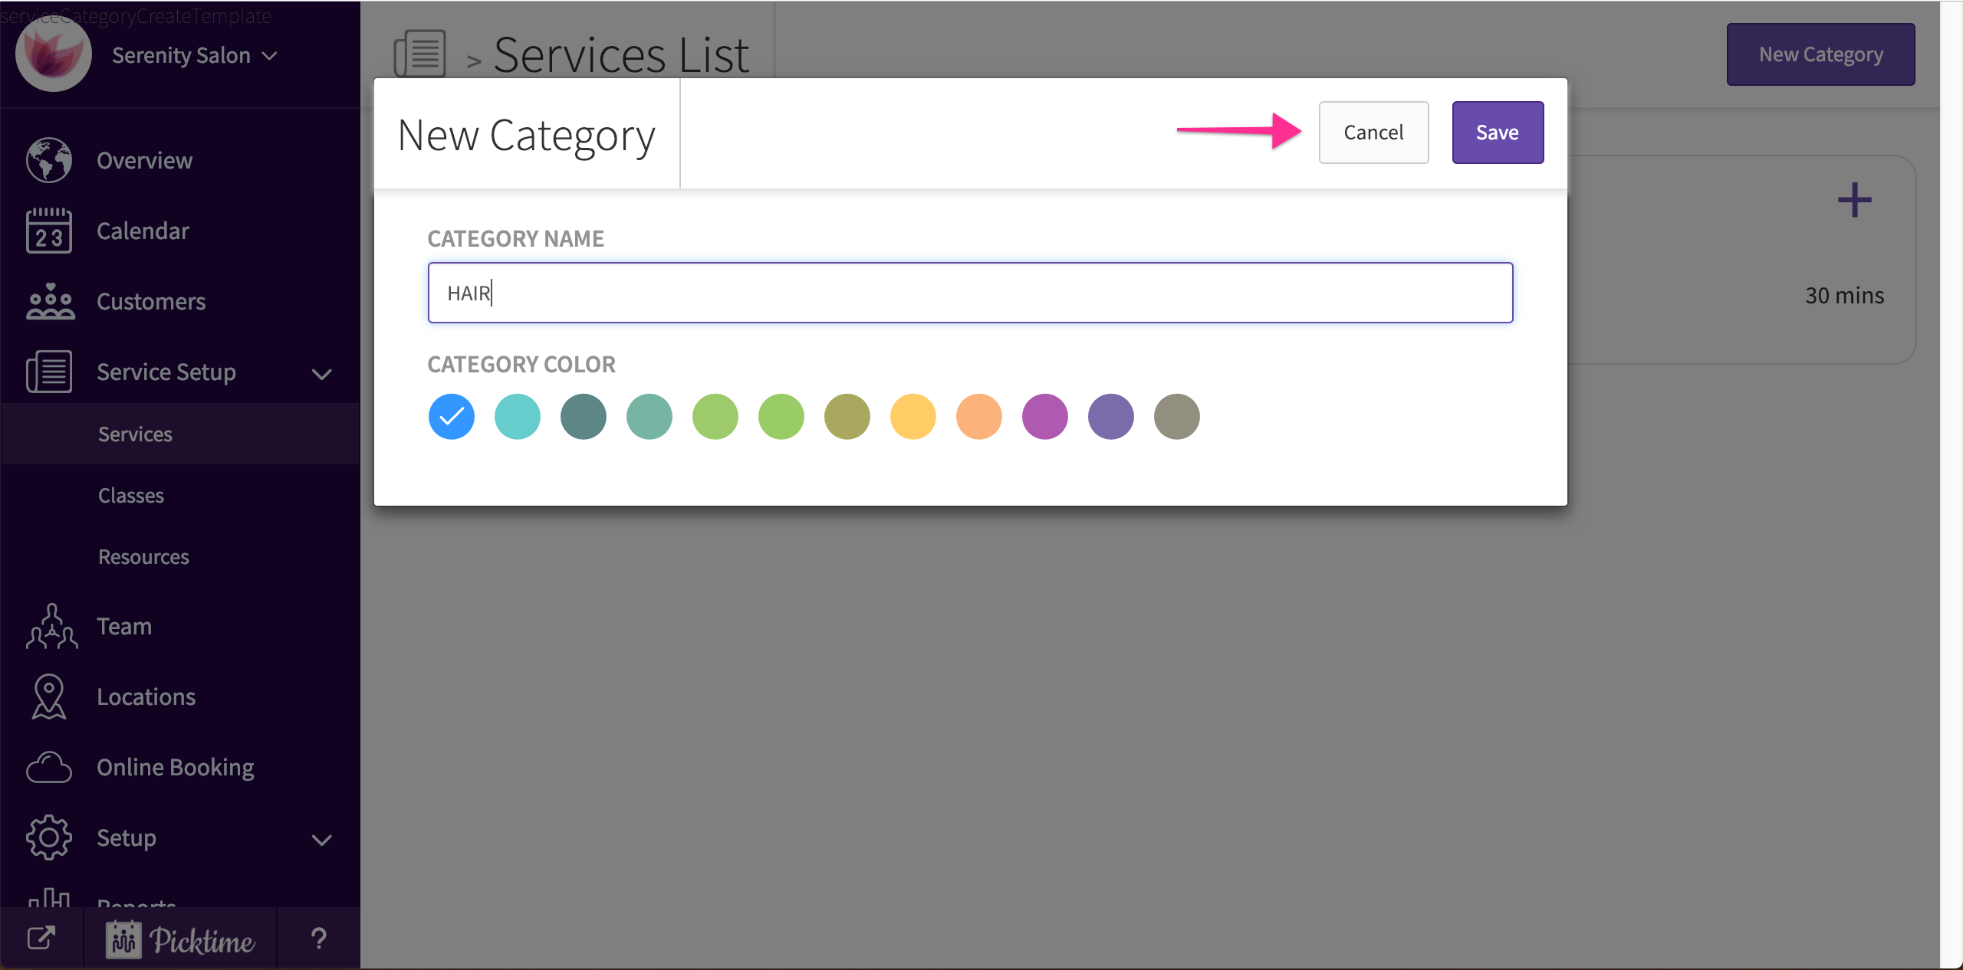Select the blue checked category color

point(452,417)
